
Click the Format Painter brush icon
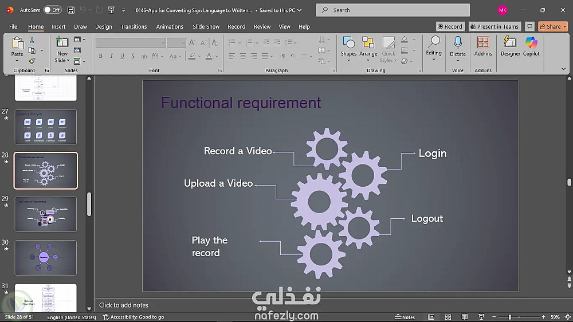(32, 61)
